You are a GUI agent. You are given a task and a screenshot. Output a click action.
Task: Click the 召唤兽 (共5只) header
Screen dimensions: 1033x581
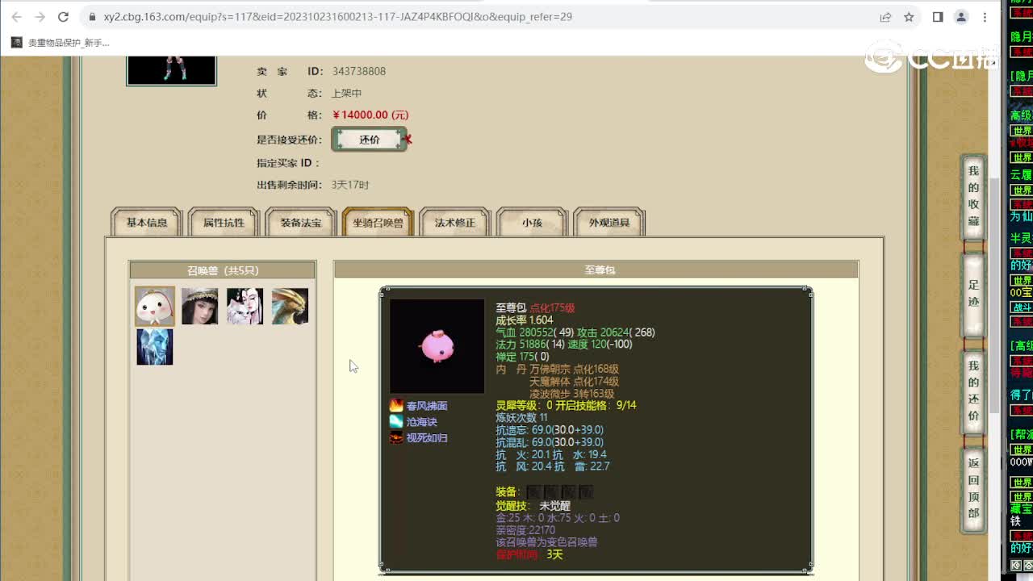(x=223, y=270)
